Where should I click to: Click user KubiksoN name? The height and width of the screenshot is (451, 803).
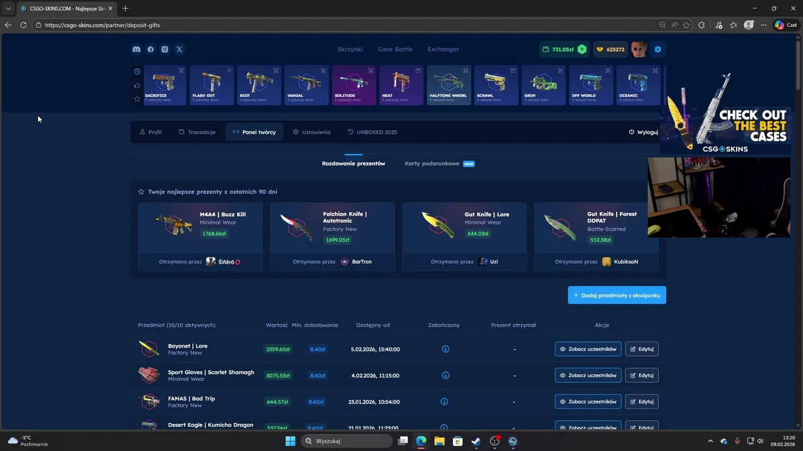click(626, 262)
